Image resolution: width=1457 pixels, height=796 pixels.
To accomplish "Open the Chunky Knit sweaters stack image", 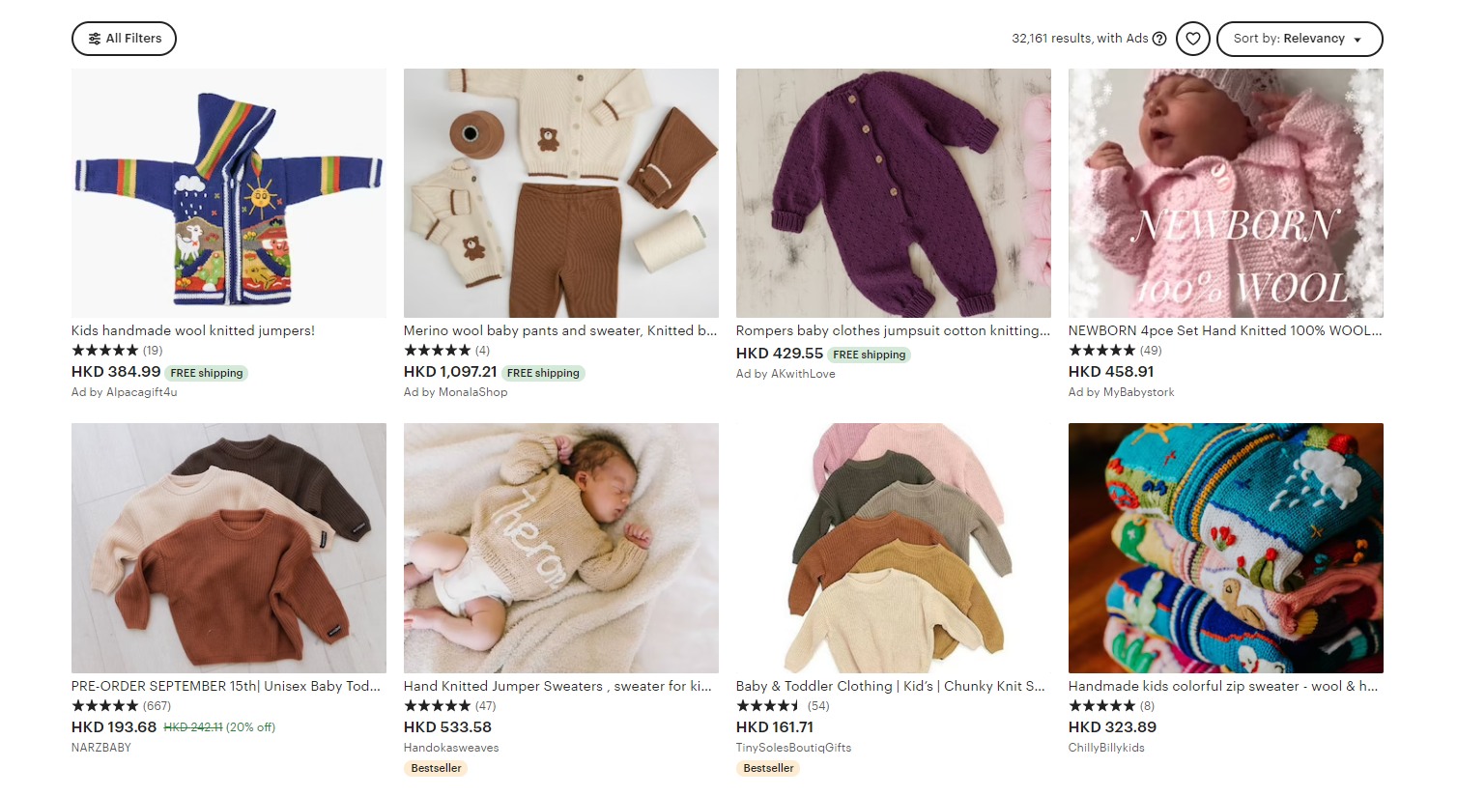I will 894,548.
